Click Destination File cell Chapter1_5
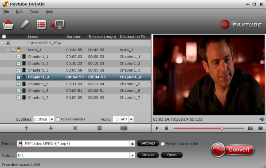 pos(130,84)
